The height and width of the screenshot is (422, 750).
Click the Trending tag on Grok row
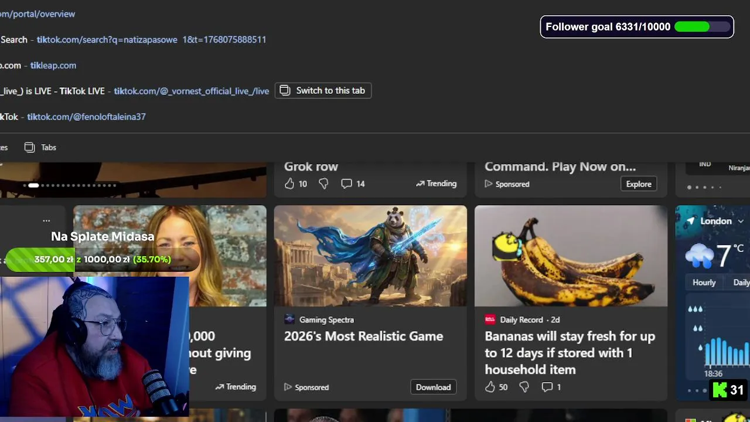[436, 183]
